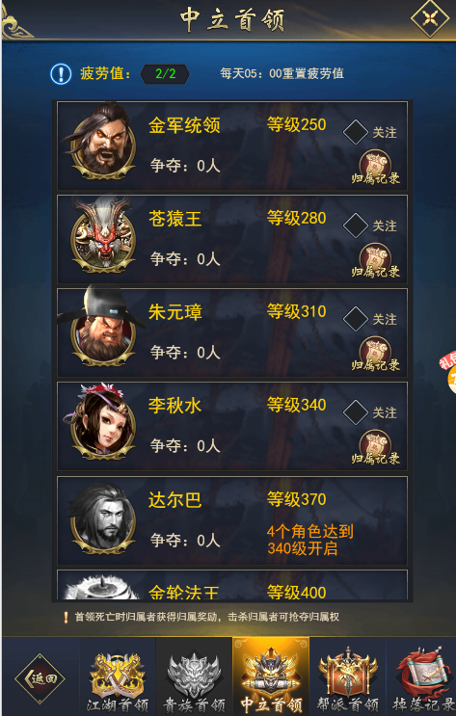This screenshot has width=456, height=716.
Task: Tick 关注 checkbox for 李秋水
Action: tap(356, 412)
